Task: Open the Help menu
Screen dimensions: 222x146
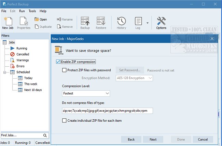Action: coord(43,11)
